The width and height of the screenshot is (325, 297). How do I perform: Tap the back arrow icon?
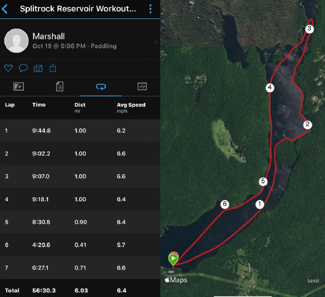pos(5,9)
